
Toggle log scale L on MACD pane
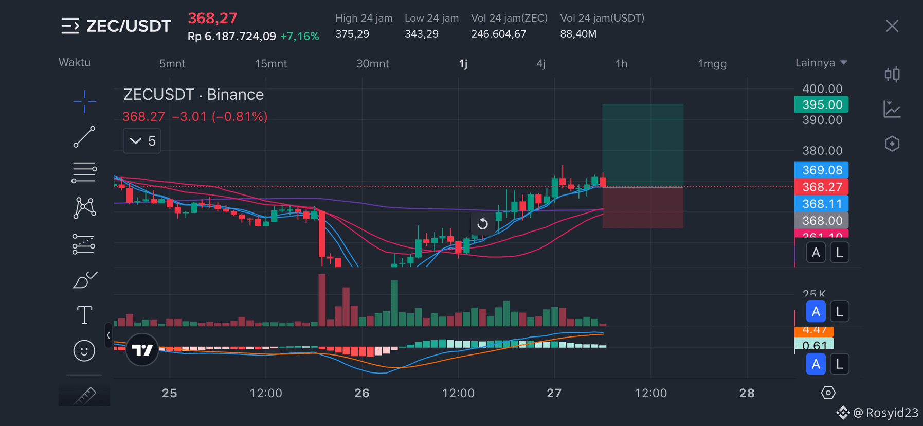pos(839,364)
